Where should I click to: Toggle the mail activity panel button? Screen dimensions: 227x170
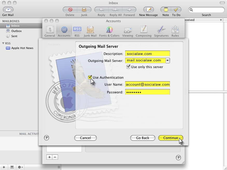(x=12, y=167)
